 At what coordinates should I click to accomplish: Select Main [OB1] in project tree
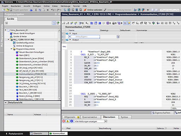pos(24,55)
